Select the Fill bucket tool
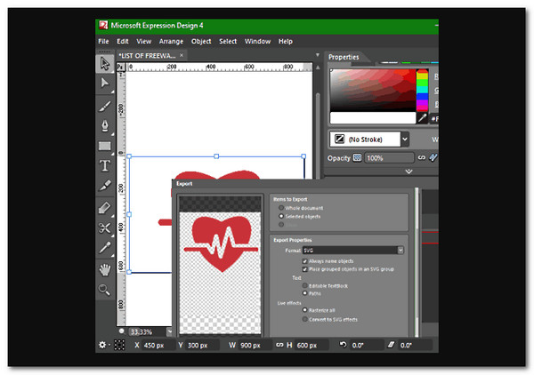This screenshot has height=375, width=534. coord(104,208)
